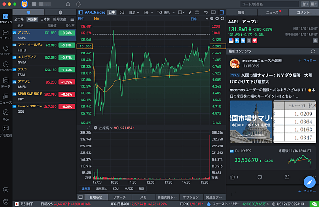319x207 pixels.
Task: Open the Moo community sidebar icon
Action: point(6,115)
